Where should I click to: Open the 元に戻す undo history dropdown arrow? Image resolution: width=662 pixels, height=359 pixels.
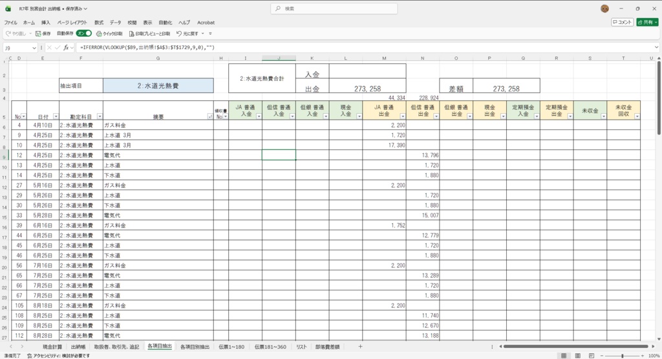[x=202, y=34]
